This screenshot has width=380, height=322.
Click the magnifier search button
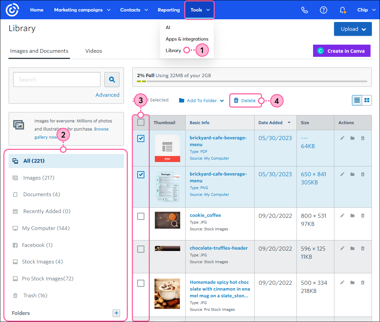click(112, 79)
